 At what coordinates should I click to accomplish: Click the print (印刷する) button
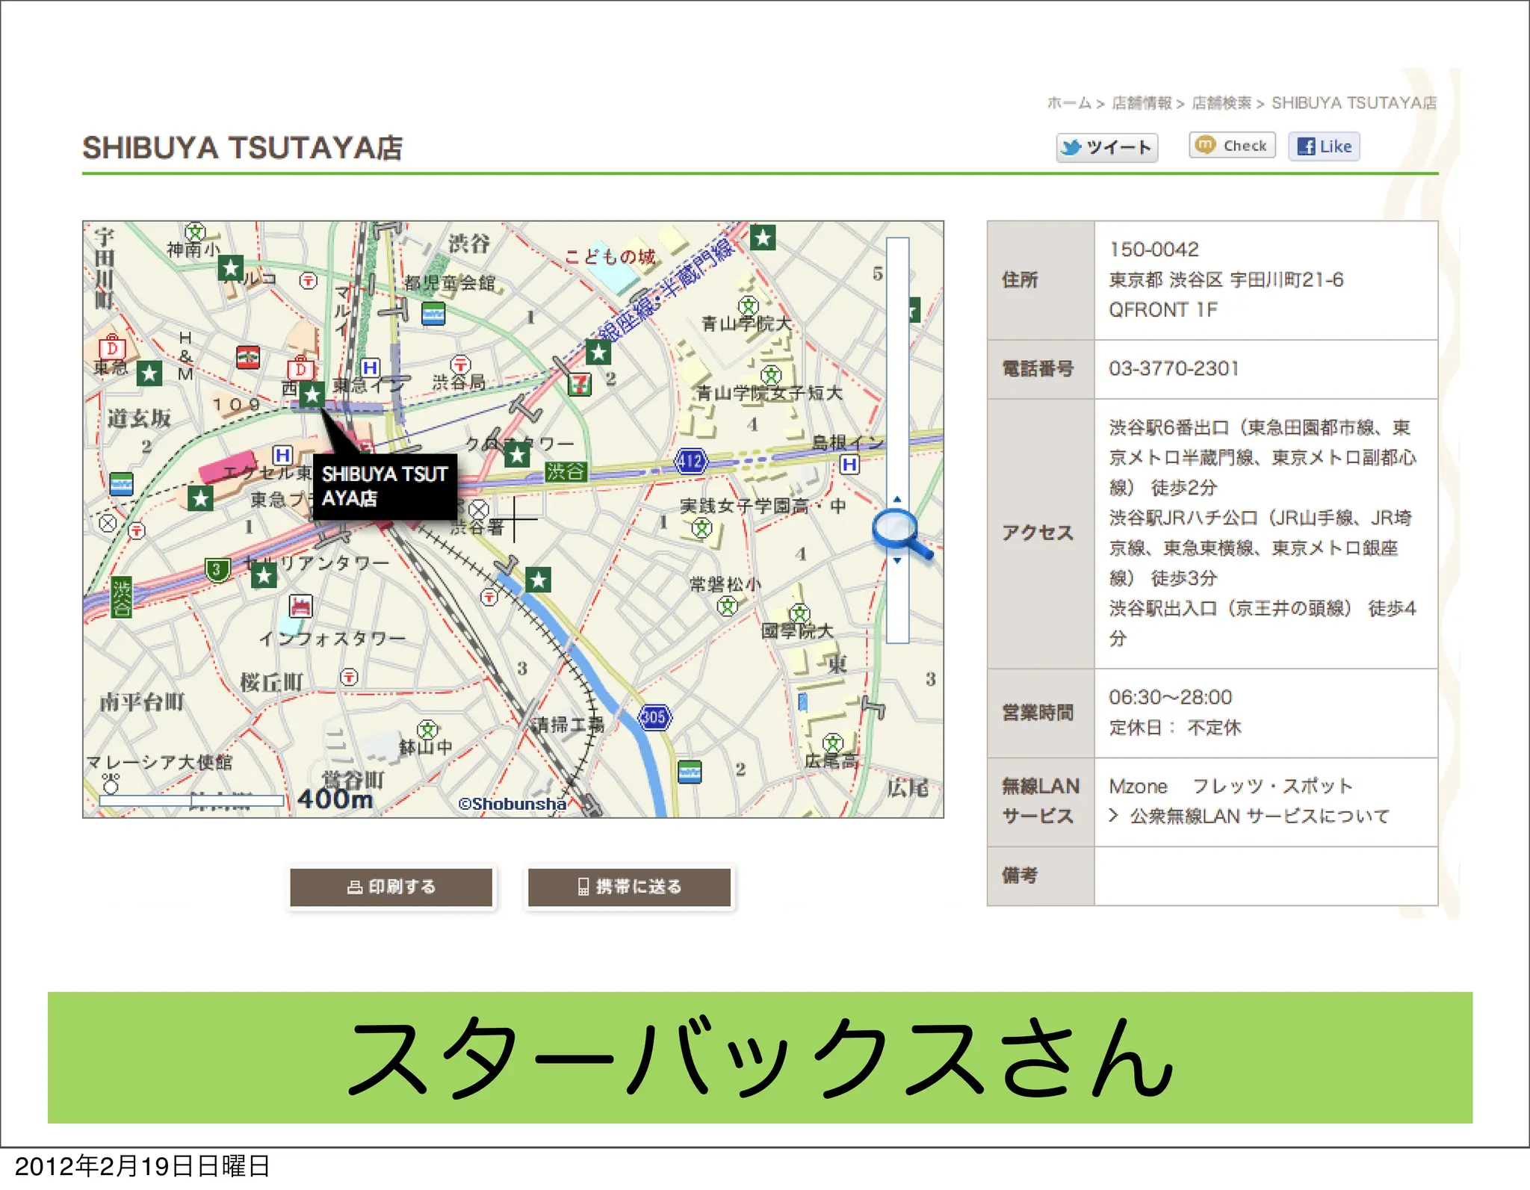391,887
